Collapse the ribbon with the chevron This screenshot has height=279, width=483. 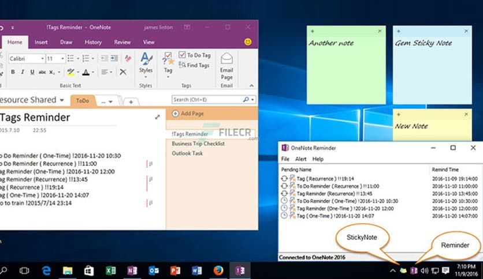click(252, 86)
